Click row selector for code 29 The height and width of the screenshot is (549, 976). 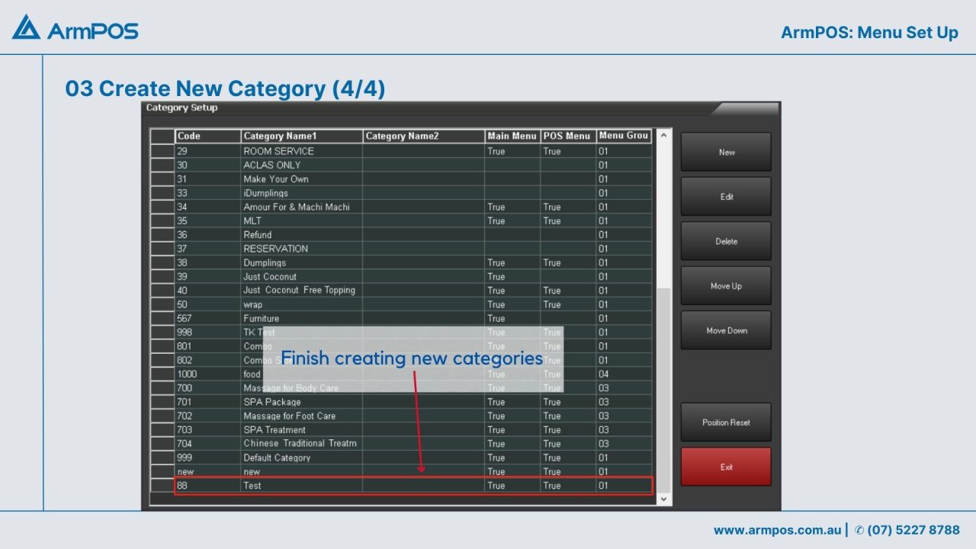[x=162, y=151]
